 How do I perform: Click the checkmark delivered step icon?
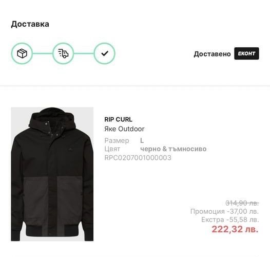105,53
